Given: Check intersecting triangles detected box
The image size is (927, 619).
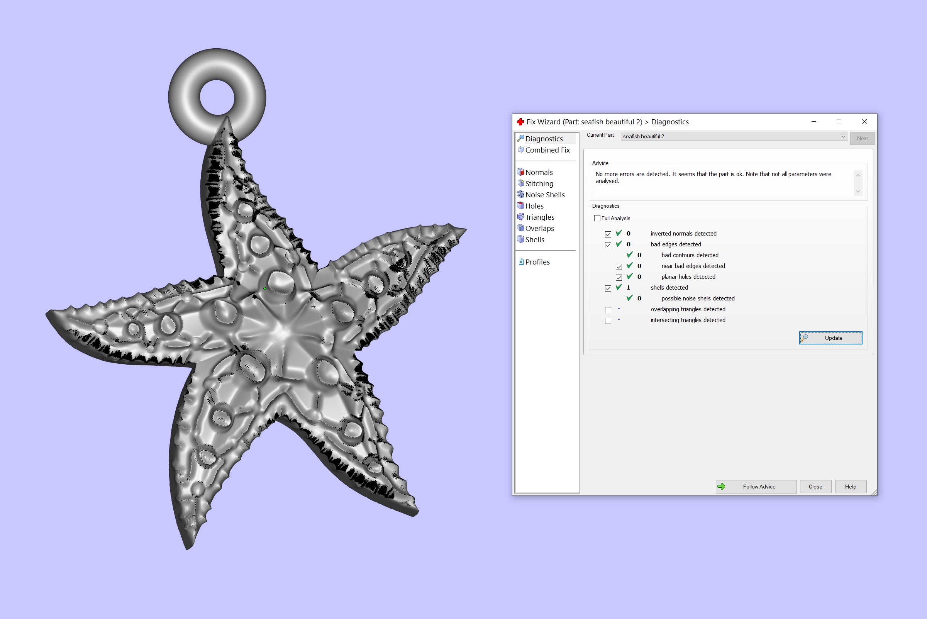Looking at the screenshot, I should point(608,321).
